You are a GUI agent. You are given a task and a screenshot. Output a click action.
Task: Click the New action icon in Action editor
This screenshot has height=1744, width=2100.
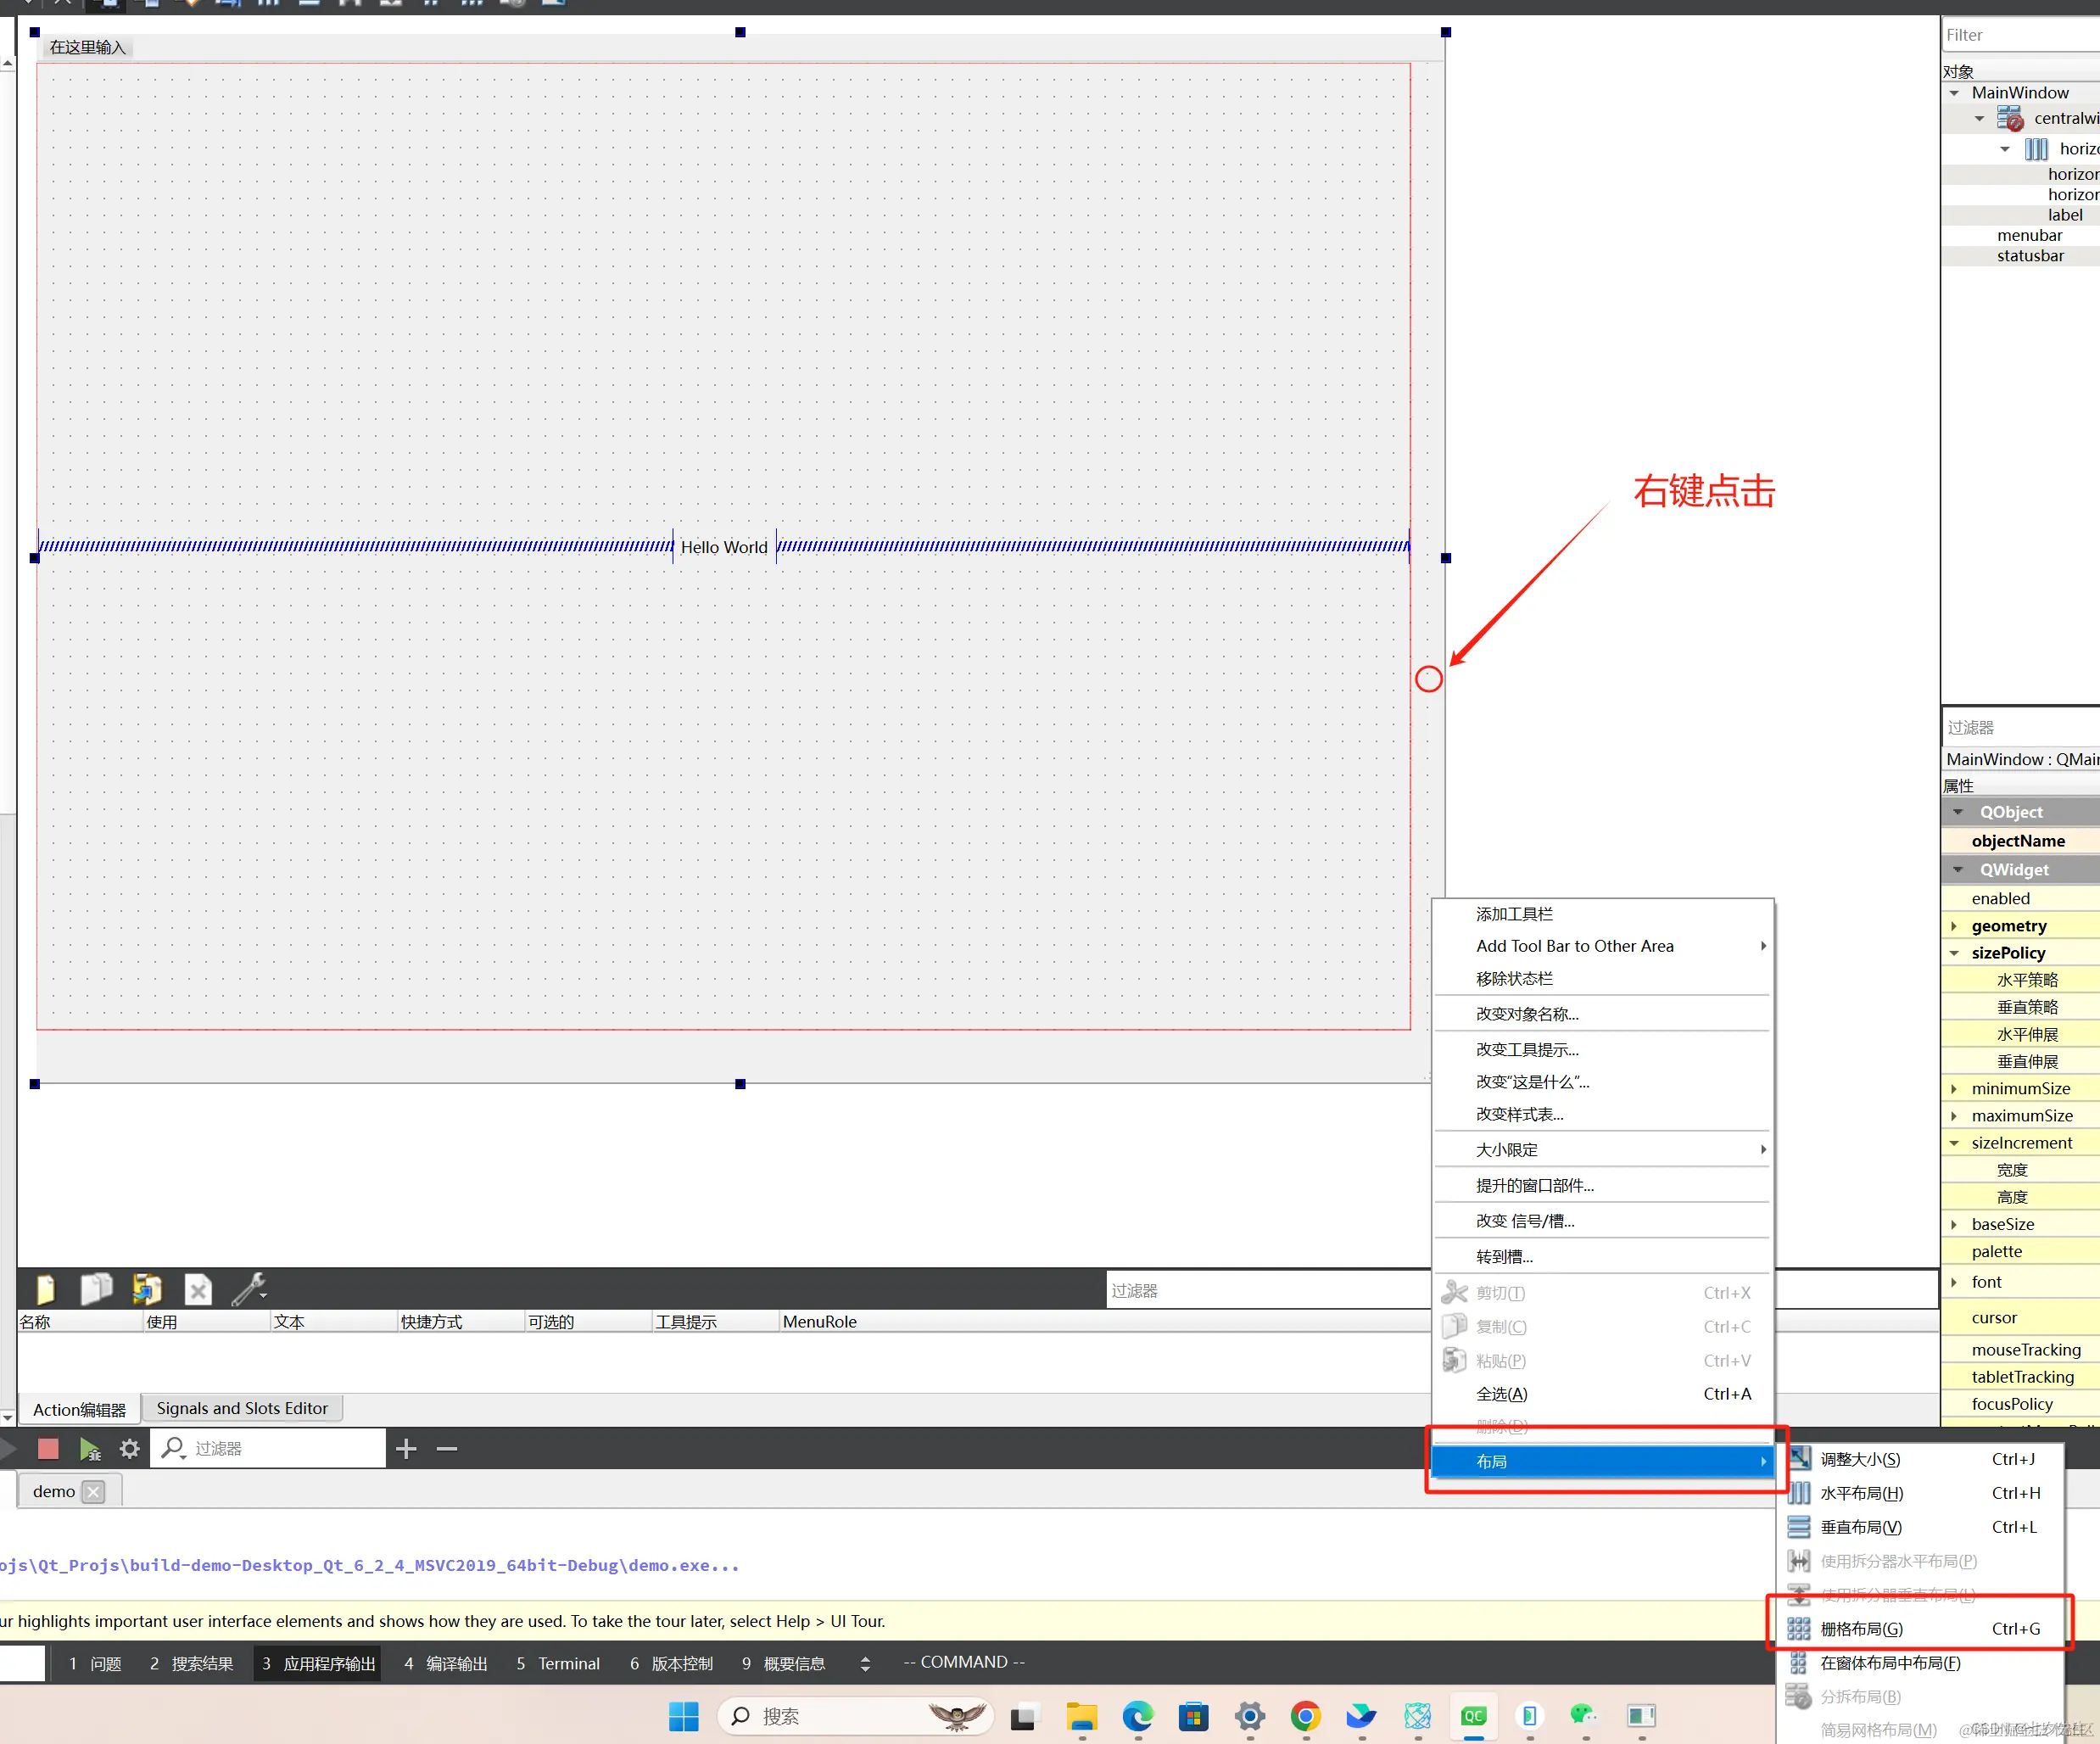[x=46, y=1289]
